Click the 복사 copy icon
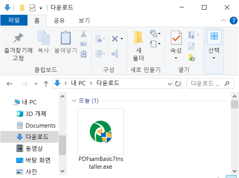Image resolution: width=239 pixels, height=178 pixels. click(x=43, y=38)
